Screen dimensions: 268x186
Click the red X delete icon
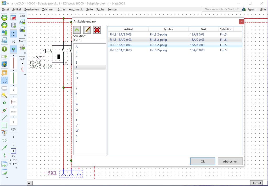97,30
